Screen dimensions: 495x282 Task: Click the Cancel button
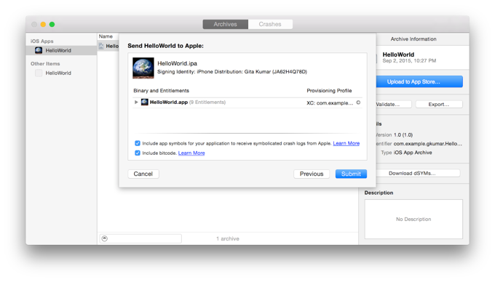(143, 174)
